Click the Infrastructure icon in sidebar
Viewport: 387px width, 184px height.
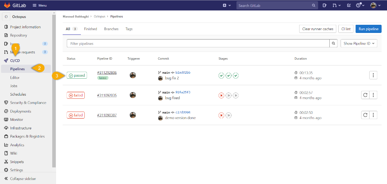click(x=6, y=128)
